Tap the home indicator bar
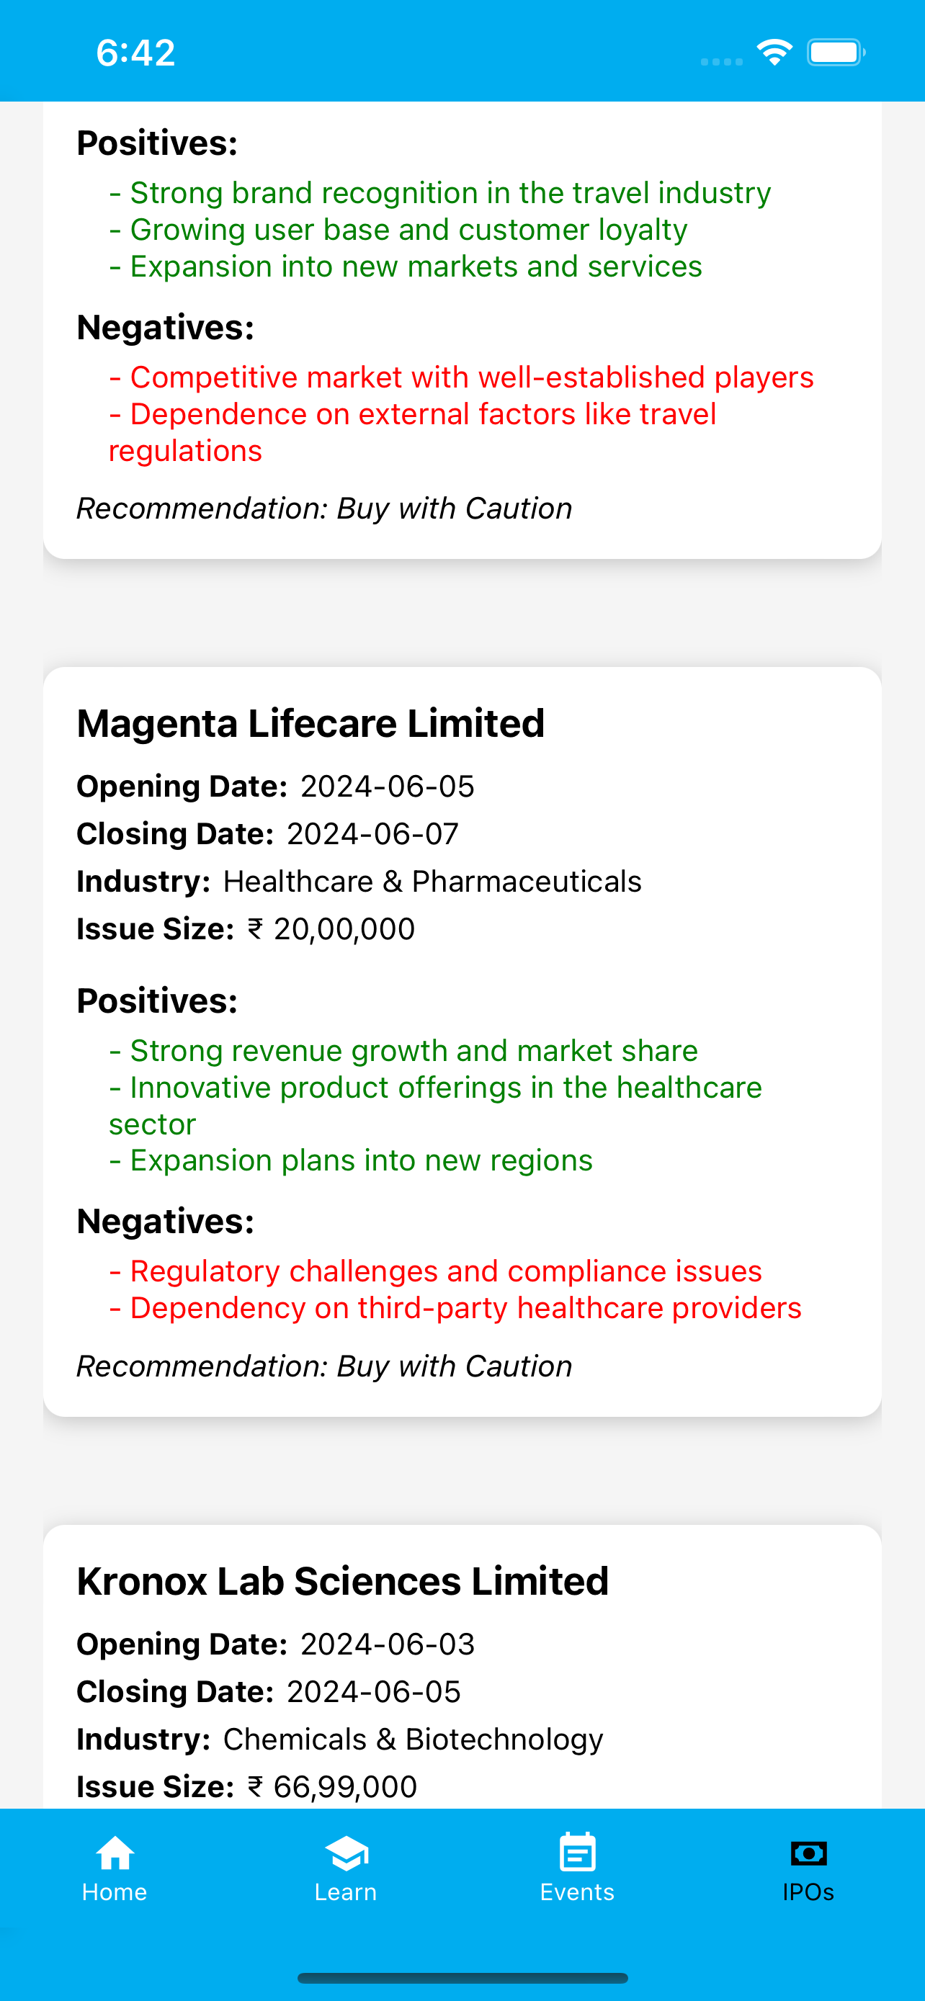 [x=463, y=1978]
